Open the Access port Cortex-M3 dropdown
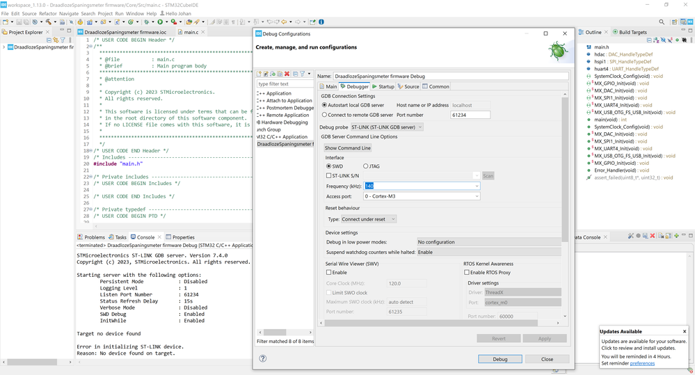This screenshot has height=375, width=695. [x=422, y=196]
